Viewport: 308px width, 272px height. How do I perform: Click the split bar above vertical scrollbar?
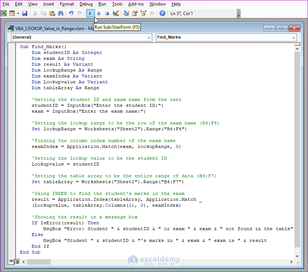(x=297, y=44)
